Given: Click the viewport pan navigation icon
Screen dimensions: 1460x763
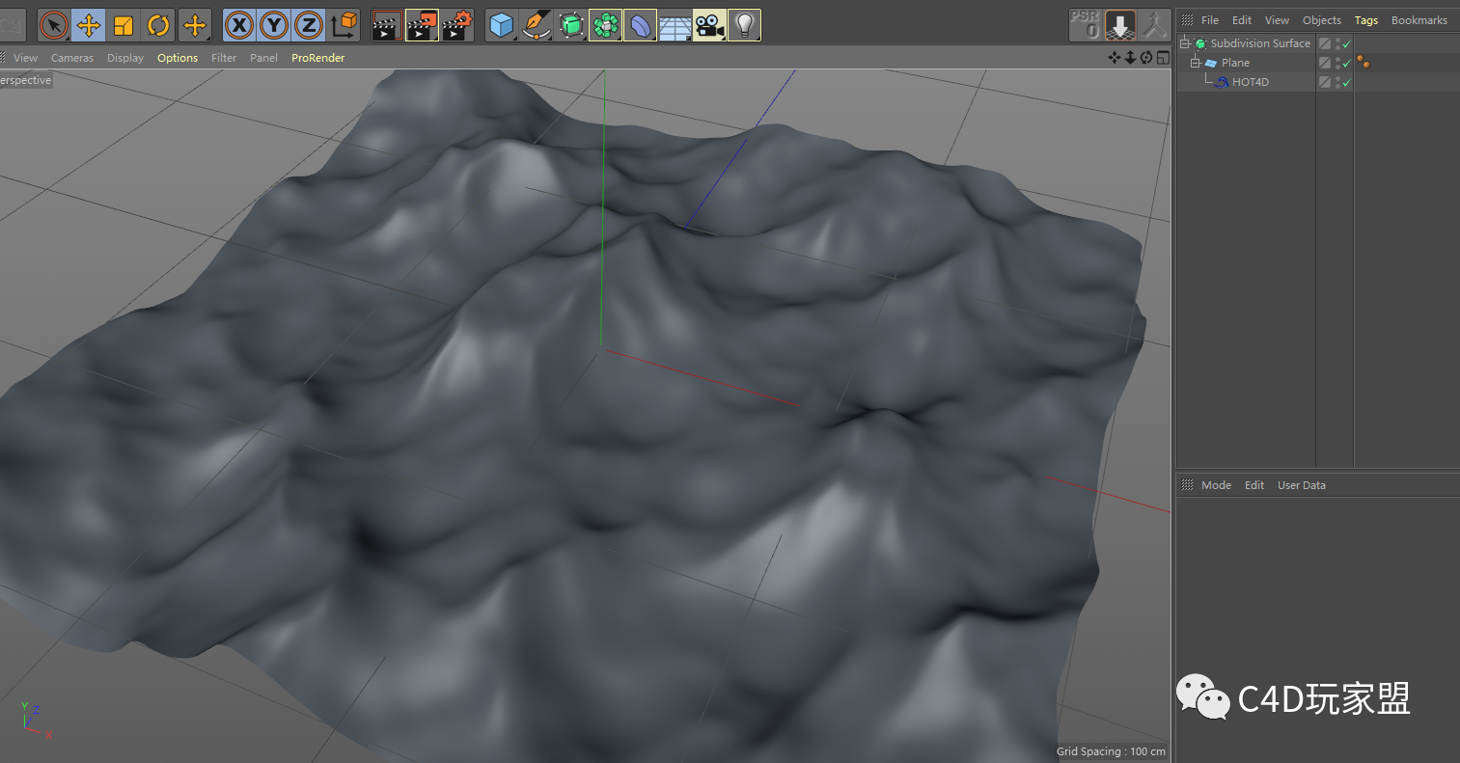Looking at the screenshot, I should pyautogui.click(x=1115, y=58).
